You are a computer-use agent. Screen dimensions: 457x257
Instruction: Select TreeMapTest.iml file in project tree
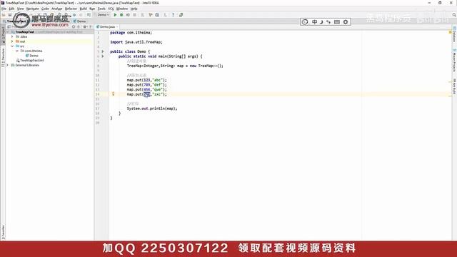point(31,60)
